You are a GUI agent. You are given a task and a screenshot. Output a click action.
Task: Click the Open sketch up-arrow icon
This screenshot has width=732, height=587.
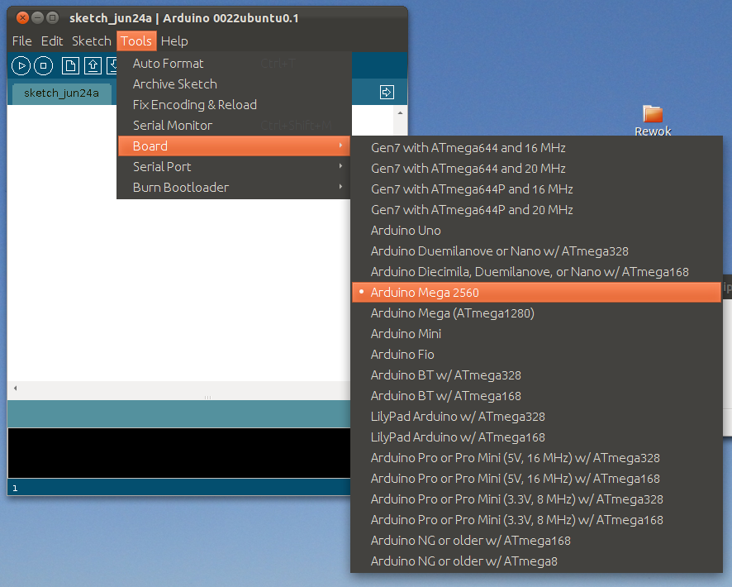coord(92,66)
